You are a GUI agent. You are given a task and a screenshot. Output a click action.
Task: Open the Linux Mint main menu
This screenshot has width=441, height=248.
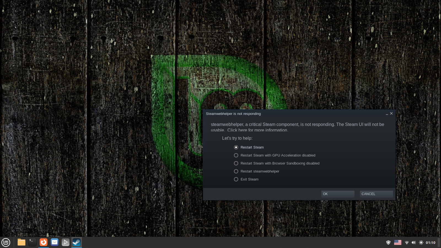coord(6,242)
